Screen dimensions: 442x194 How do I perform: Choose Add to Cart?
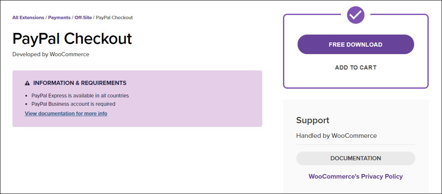356,68
